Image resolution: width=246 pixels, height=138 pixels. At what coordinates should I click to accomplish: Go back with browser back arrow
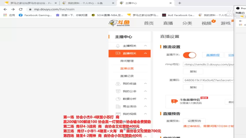pyautogui.click(x=5, y=10)
